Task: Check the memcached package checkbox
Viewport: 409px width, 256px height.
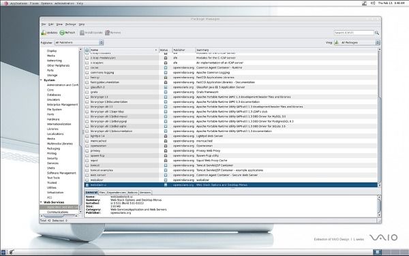Action: pyautogui.click(x=87, y=141)
